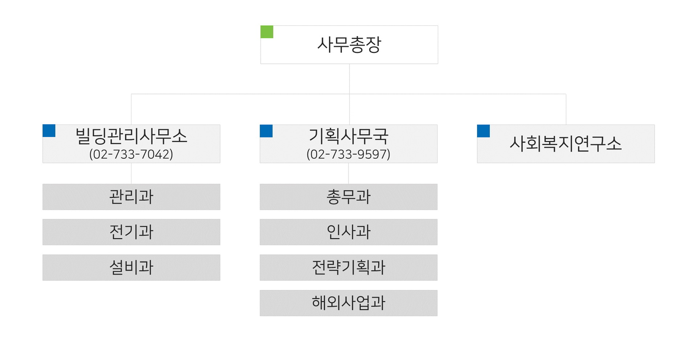Select the 설비과 section
Screen dimensions: 697x352
point(131,268)
